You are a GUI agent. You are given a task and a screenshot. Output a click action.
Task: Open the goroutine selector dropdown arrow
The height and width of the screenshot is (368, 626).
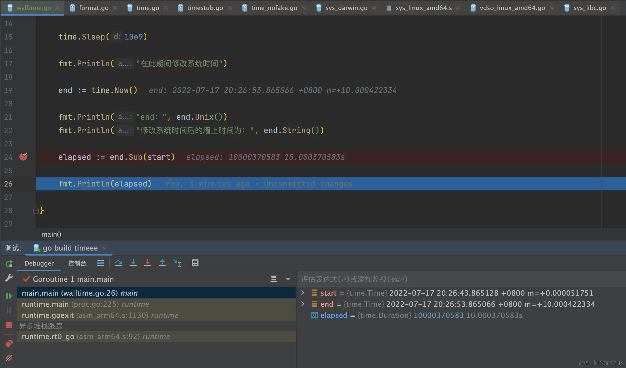[x=288, y=279]
